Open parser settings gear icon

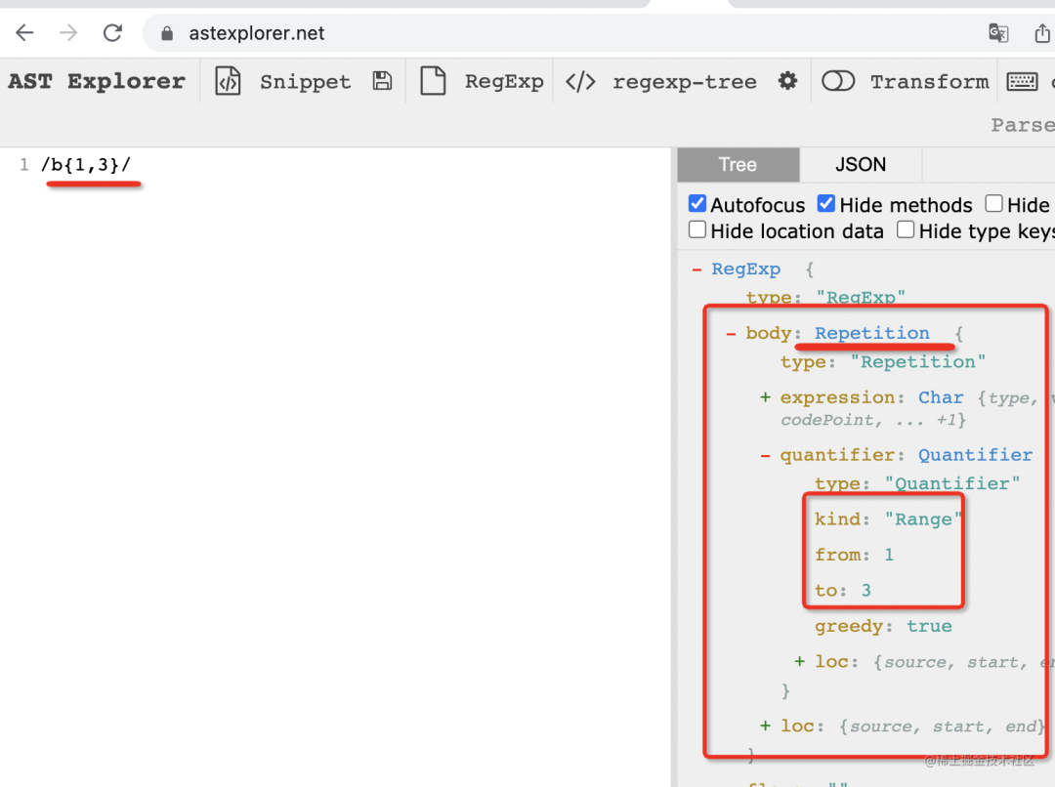click(x=787, y=81)
